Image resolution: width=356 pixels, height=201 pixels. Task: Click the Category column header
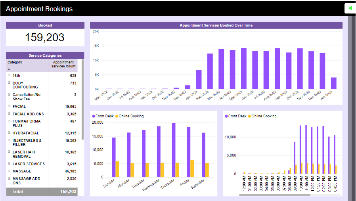click(15, 62)
